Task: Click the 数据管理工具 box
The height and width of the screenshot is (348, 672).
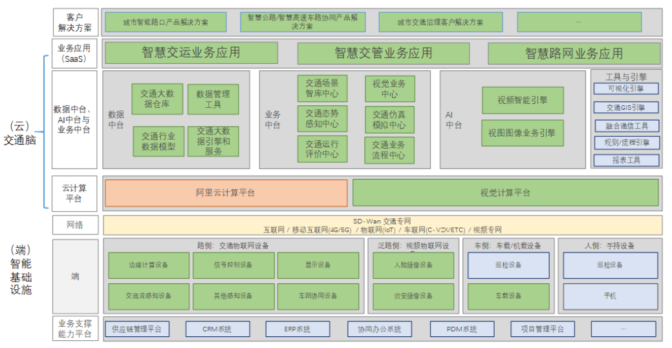Action: [x=213, y=98]
